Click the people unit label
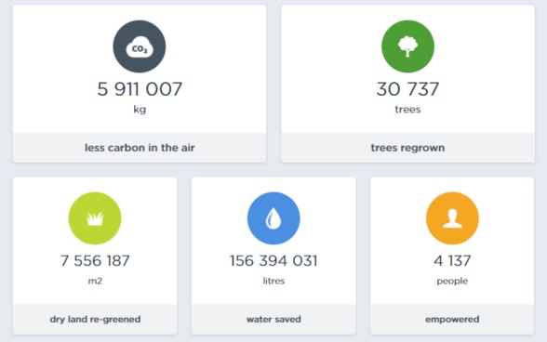The width and height of the screenshot is (547, 342). click(x=452, y=281)
